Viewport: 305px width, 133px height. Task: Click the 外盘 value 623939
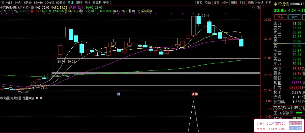(x=295, y=87)
